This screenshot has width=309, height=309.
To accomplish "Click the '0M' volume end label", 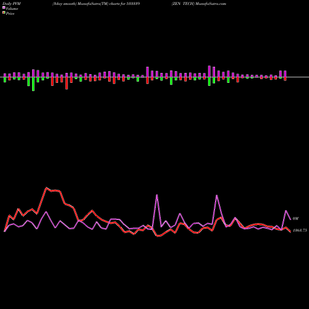I will [x=295, y=219].
